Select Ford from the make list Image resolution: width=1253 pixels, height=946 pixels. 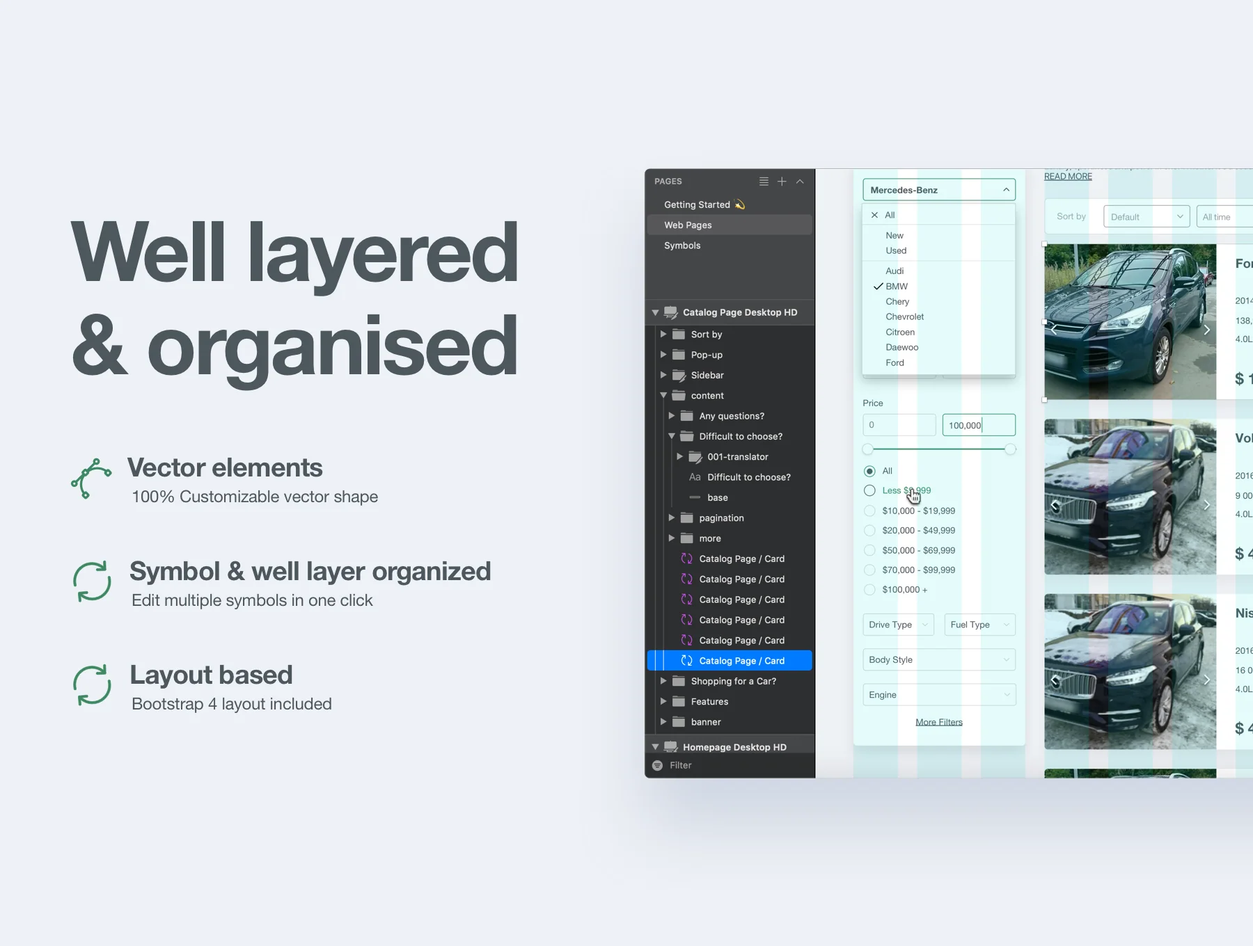tap(895, 362)
